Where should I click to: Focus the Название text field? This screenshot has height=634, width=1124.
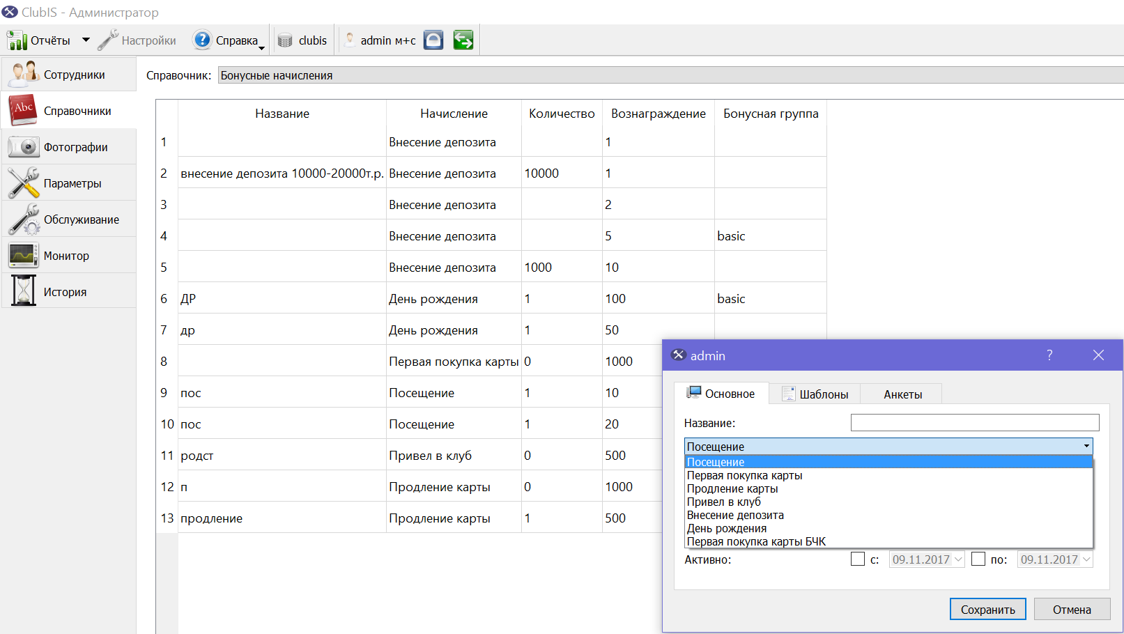coord(975,422)
